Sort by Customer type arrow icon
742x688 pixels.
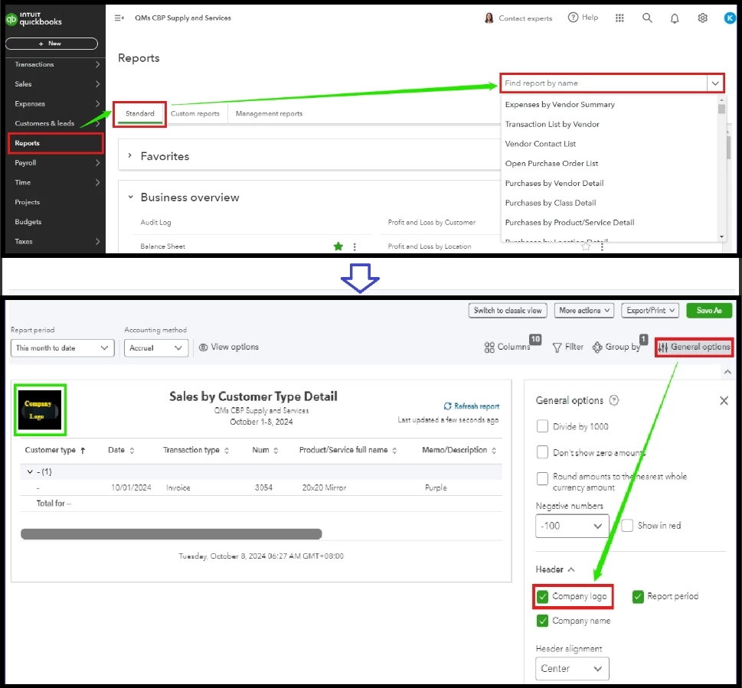coord(83,451)
